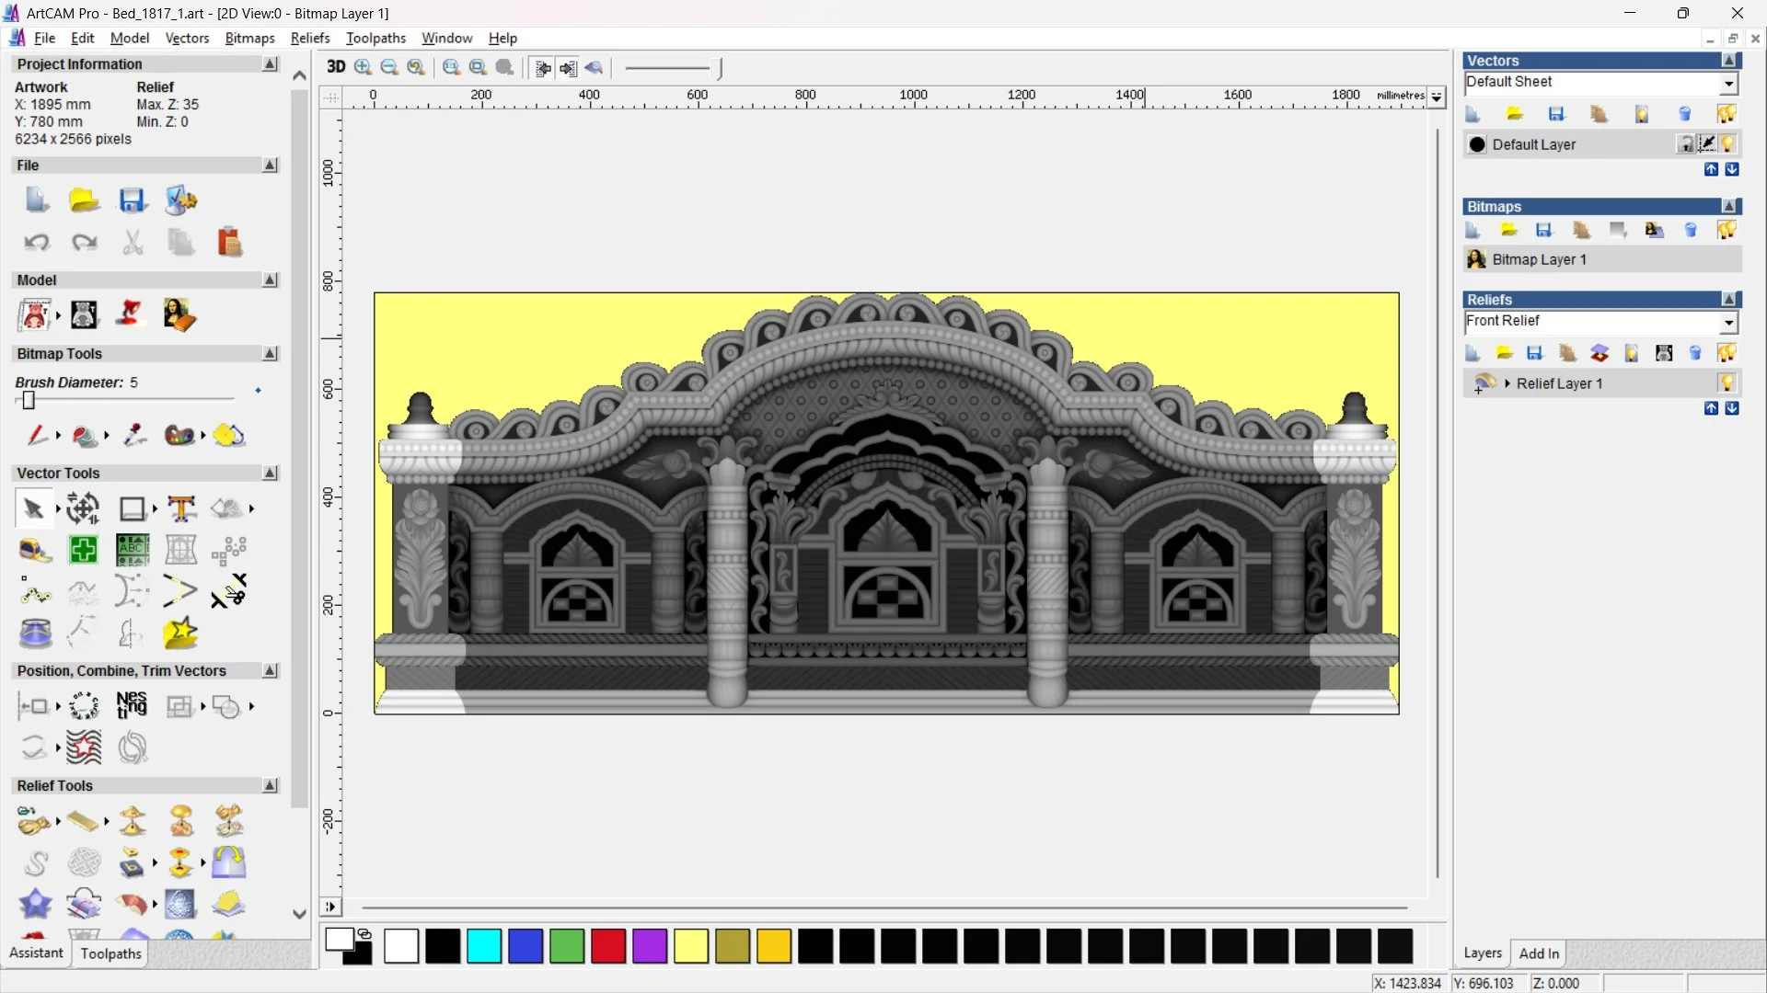This screenshot has height=993, width=1767.
Task: Open the Add In panel tab
Action: pyautogui.click(x=1539, y=953)
